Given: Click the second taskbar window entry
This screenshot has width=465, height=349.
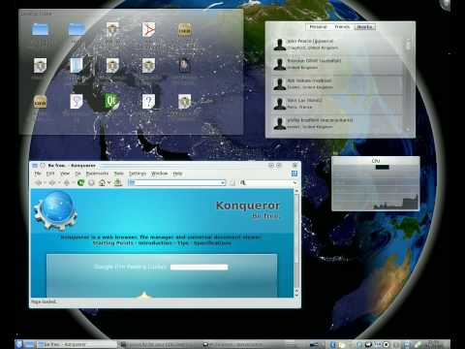Looking at the screenshot, I should click(x=159, y=344).
